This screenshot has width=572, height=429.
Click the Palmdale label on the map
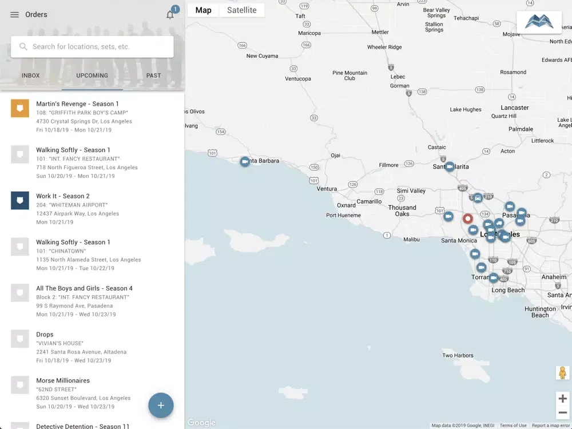coord(521,129)
